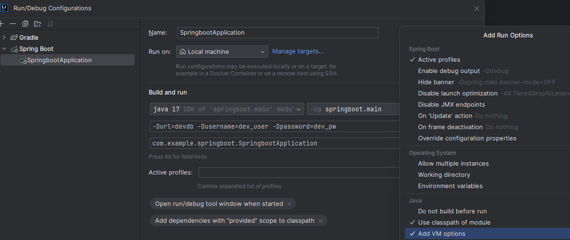Click the Active profiles input field
Image resolution: width=570 pixels, height=240 pixels.
point(299,172)
